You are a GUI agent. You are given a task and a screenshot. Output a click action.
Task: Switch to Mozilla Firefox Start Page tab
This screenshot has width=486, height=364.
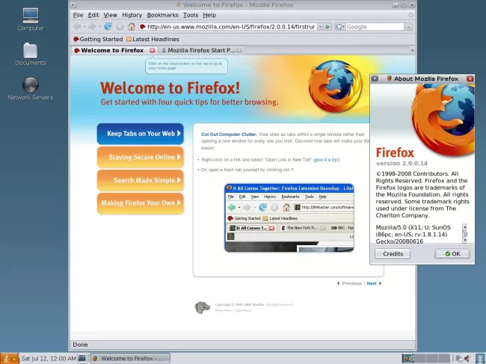click(x=201, y=50)
